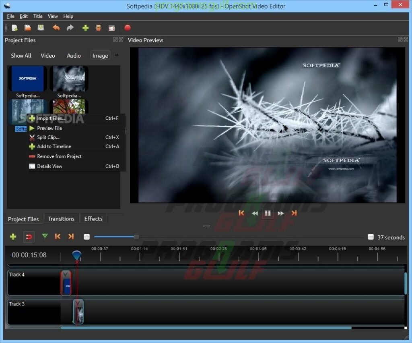Choose Import Files from context menu
Viewport: 412px width, 343px height.
76,118
